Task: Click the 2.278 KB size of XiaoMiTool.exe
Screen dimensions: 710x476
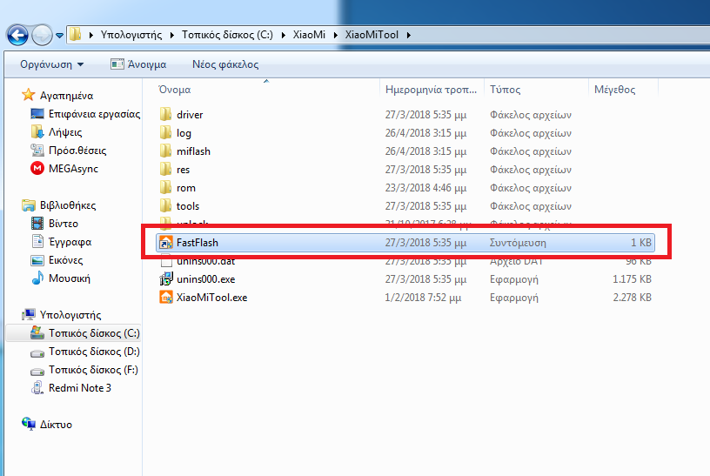Action: click(x=632, y=298)
